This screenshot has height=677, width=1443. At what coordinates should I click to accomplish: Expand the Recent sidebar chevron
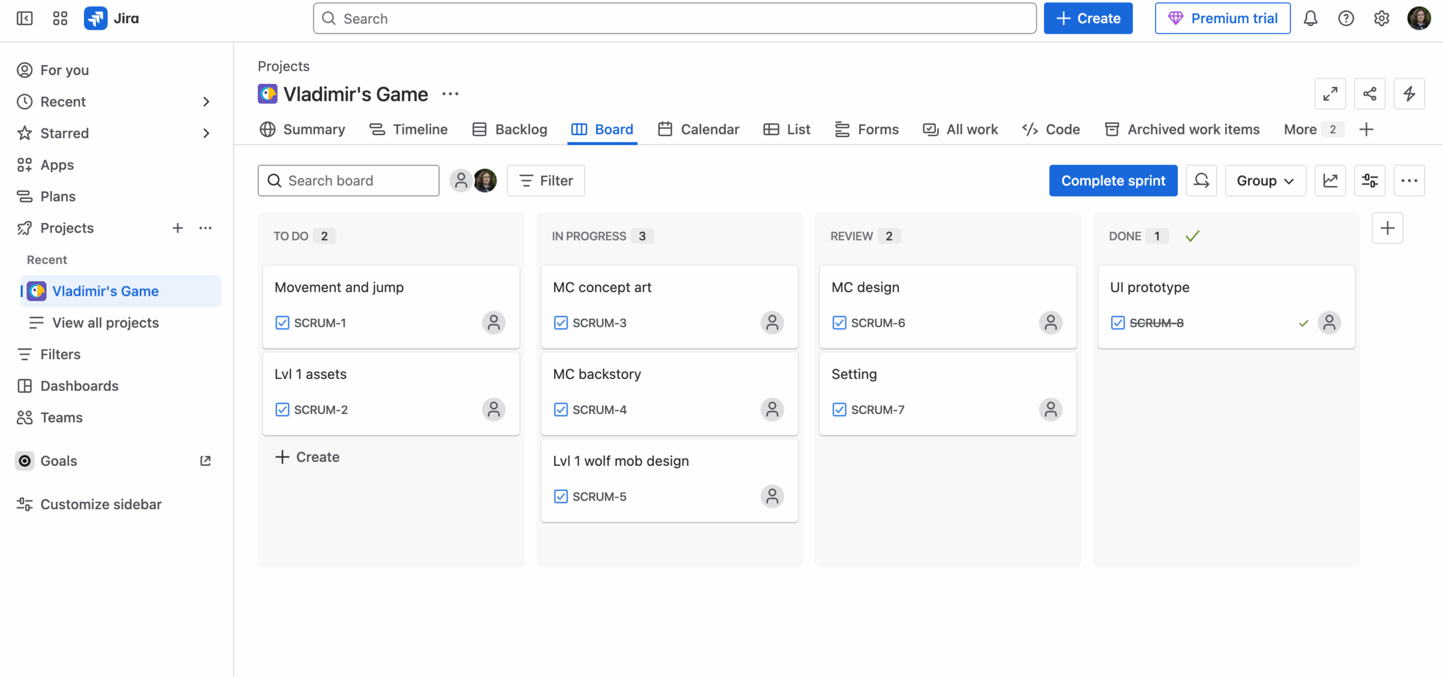(206, 102)
